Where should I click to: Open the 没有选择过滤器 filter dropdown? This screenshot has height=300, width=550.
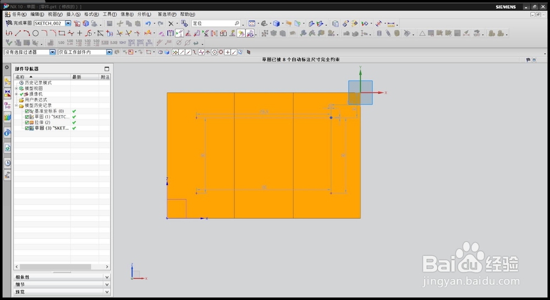pos(52,52)
